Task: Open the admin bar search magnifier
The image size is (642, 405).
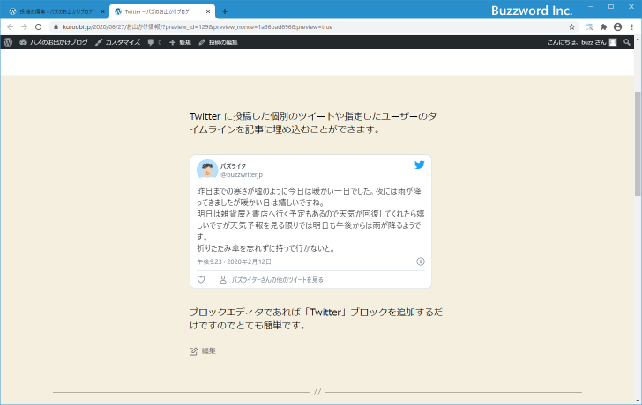Action: click(x=626, y=42)
